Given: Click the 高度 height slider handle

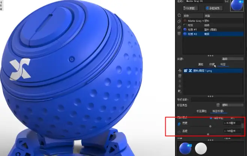Looking at the screenshot, I should point(208,134).
